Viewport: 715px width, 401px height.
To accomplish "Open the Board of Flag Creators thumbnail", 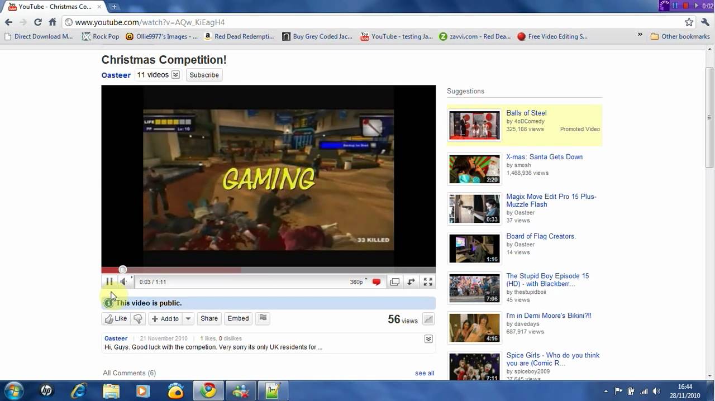I will pos(475,249).
